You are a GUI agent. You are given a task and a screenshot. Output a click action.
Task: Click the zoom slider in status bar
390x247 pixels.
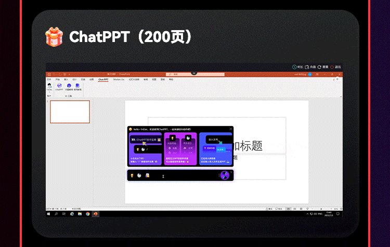click(x=321, y=209)
